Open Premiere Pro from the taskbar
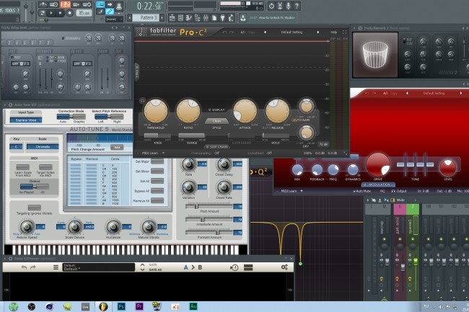Image resolution: width=469 pixels, height=312 pixels. (x=139, y=307)
